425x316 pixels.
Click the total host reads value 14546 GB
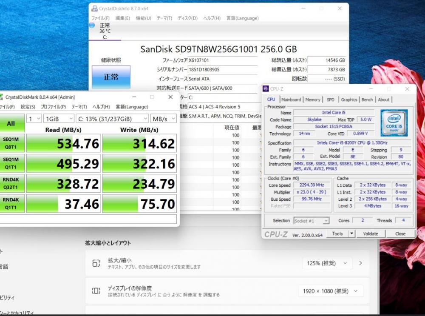click(335, 60)
